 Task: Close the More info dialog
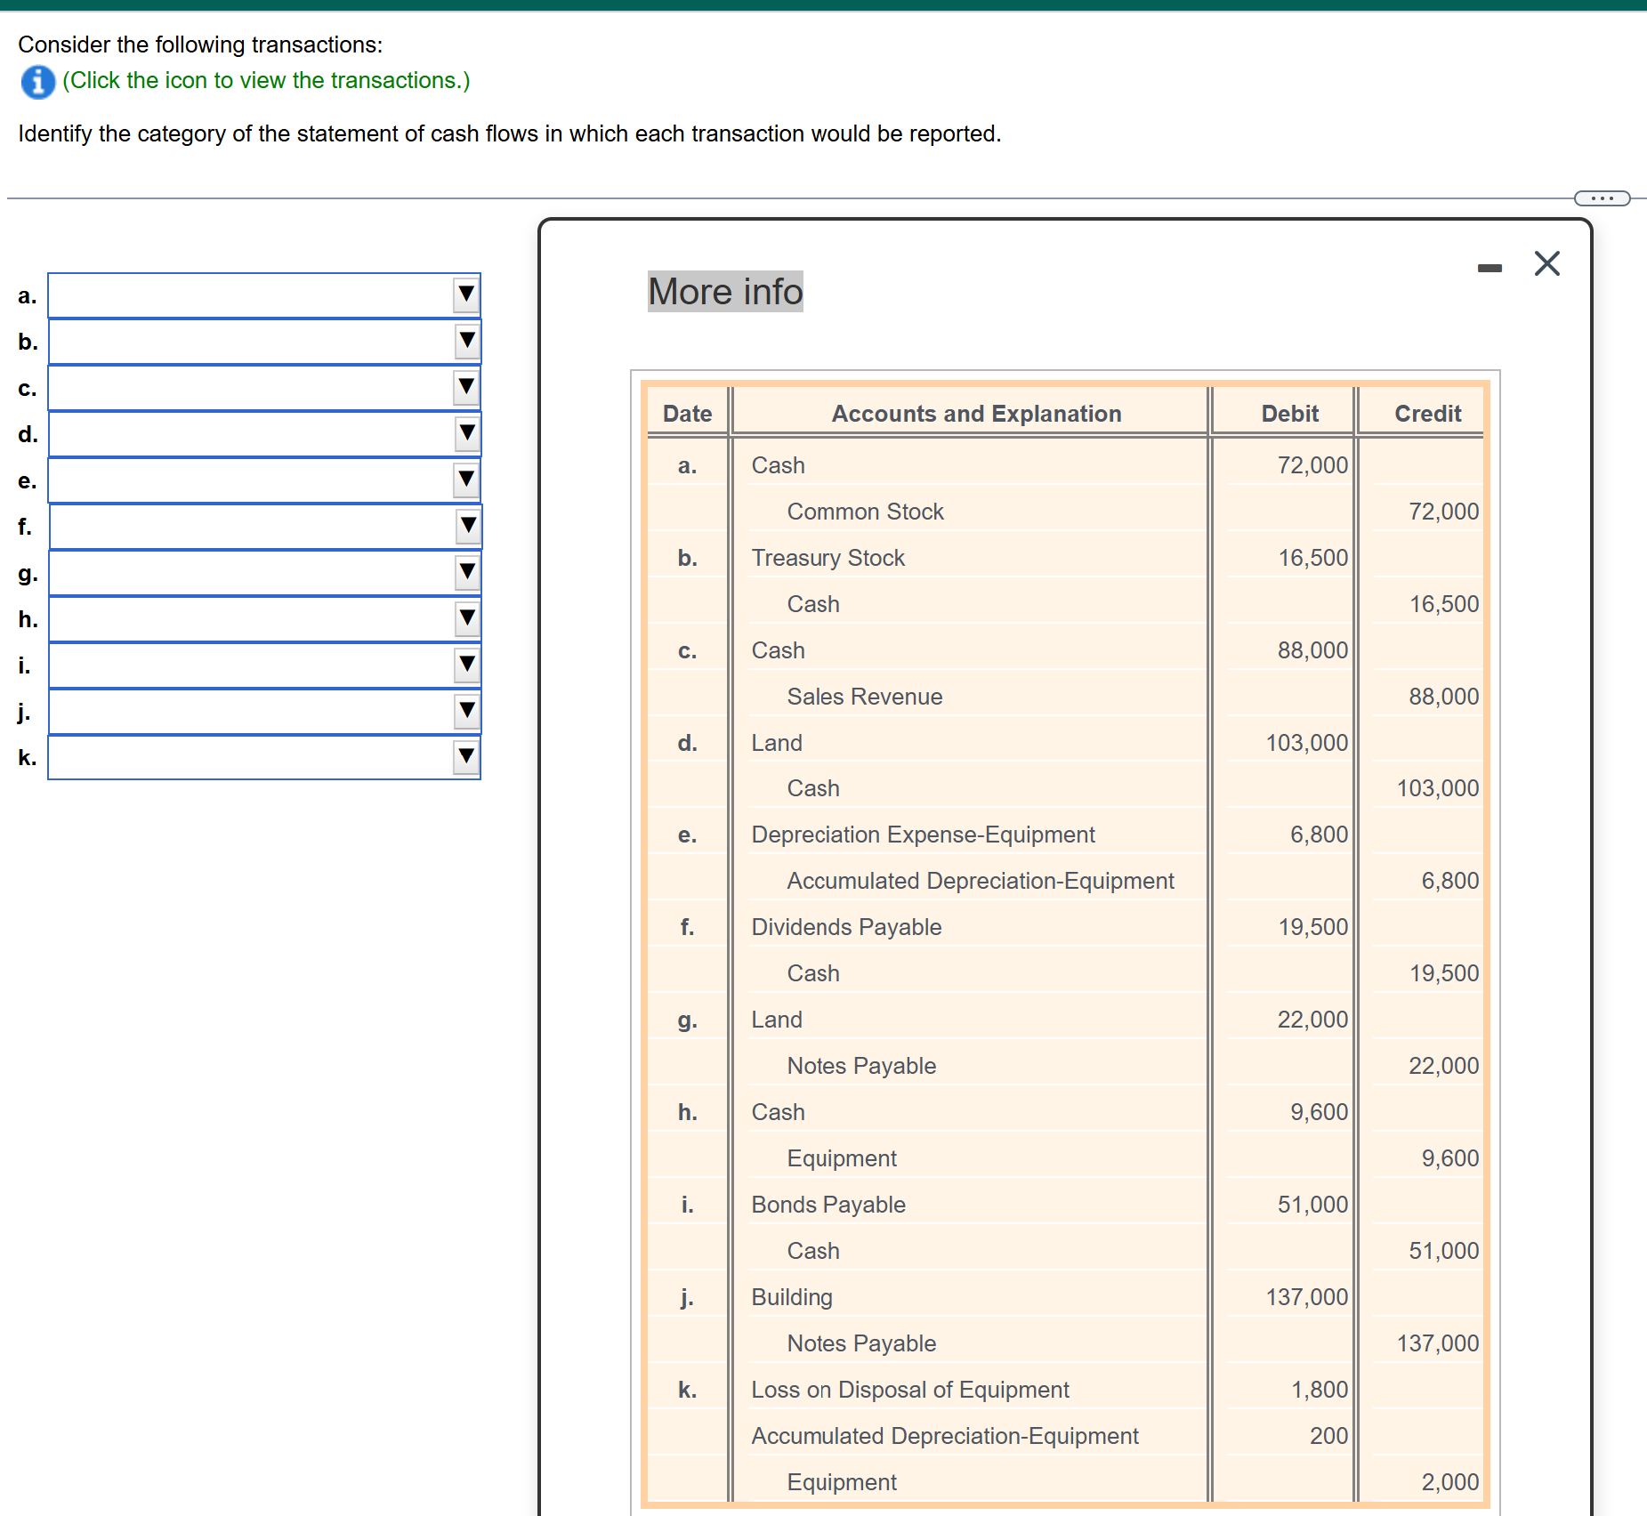pos(1547,263)
